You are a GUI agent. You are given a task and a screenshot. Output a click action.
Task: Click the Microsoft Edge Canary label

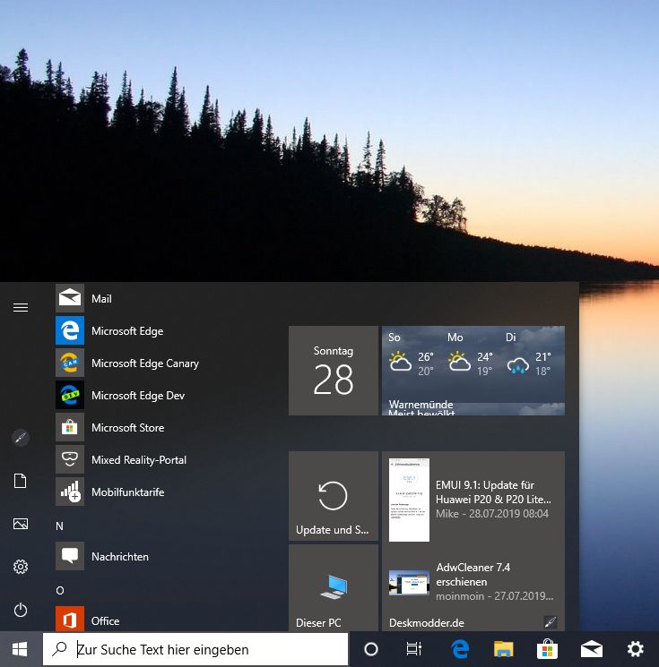tap(145, 363)
